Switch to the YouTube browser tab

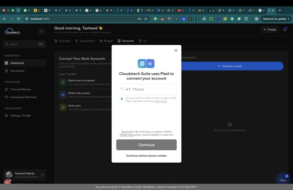(181, 11)
